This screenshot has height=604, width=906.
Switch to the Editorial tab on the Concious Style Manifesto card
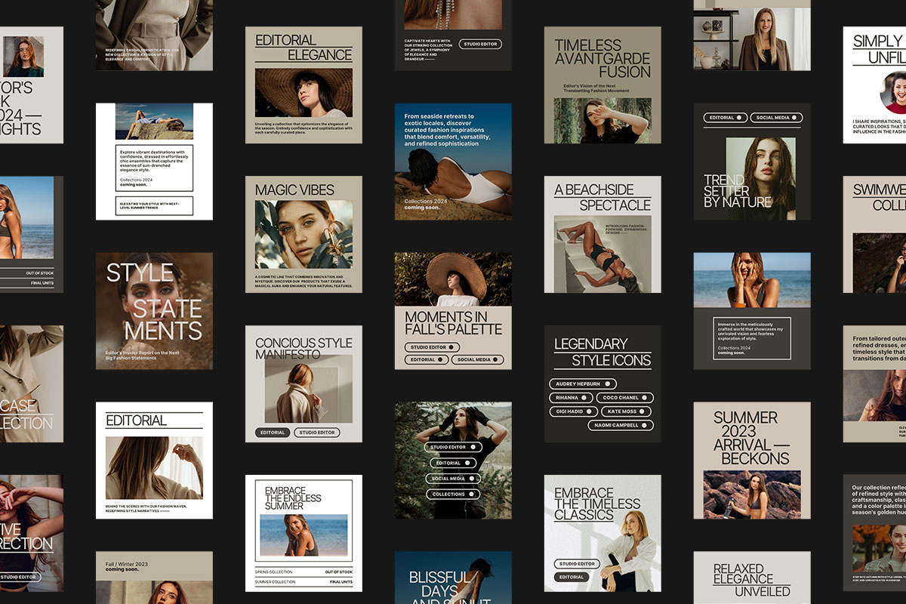pos(273,433)
